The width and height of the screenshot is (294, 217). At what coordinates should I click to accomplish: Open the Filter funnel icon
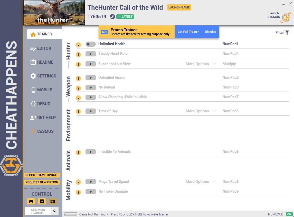coord(287,33)
